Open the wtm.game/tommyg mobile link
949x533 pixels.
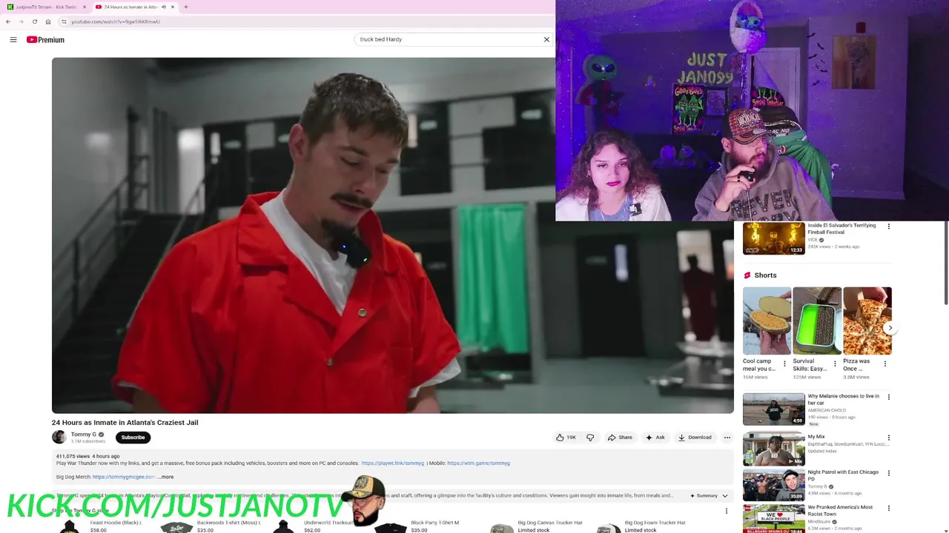[x=478, y=463]
